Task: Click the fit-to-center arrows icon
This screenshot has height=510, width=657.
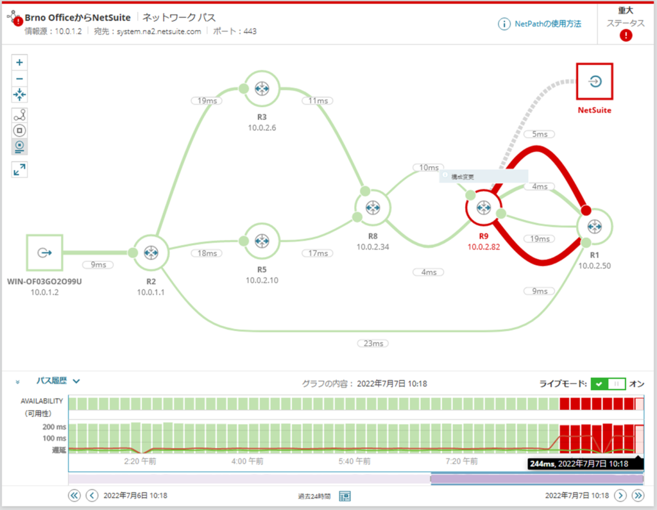Action: coord(19,95)
